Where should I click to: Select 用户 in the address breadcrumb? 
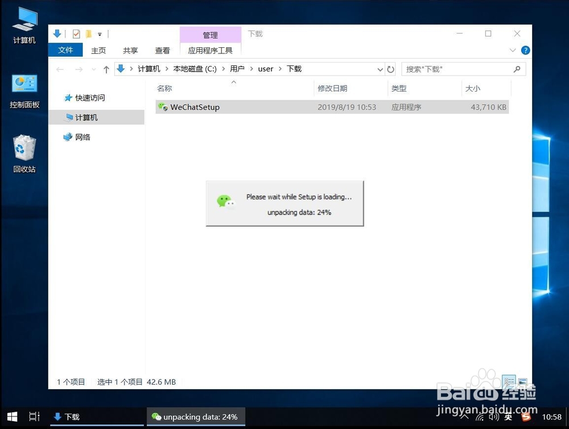point(237,69)
